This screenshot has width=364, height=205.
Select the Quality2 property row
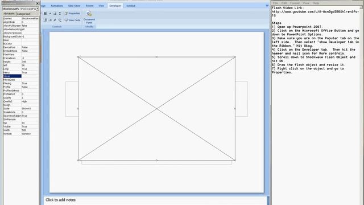click(x=21, y=101)
